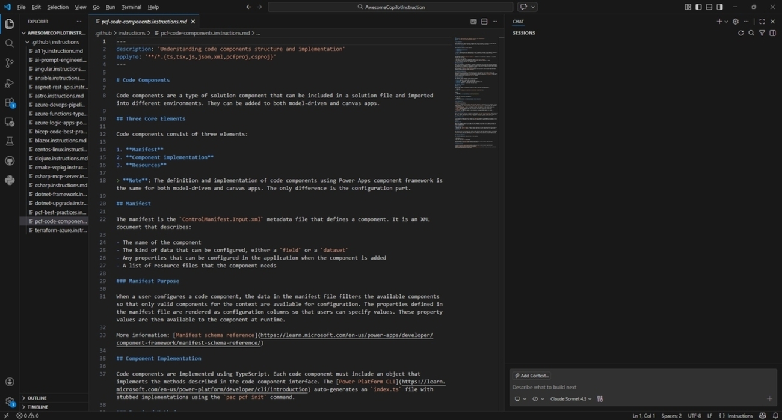This screenshot has height=420, width=782.
Task: Close the pcf-code-components.instructions.md tab
Action: (x=193, y=22)
